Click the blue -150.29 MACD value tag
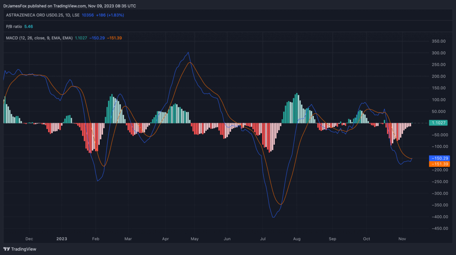The height and width of the screenshot is (255, 456). [439, 158]
